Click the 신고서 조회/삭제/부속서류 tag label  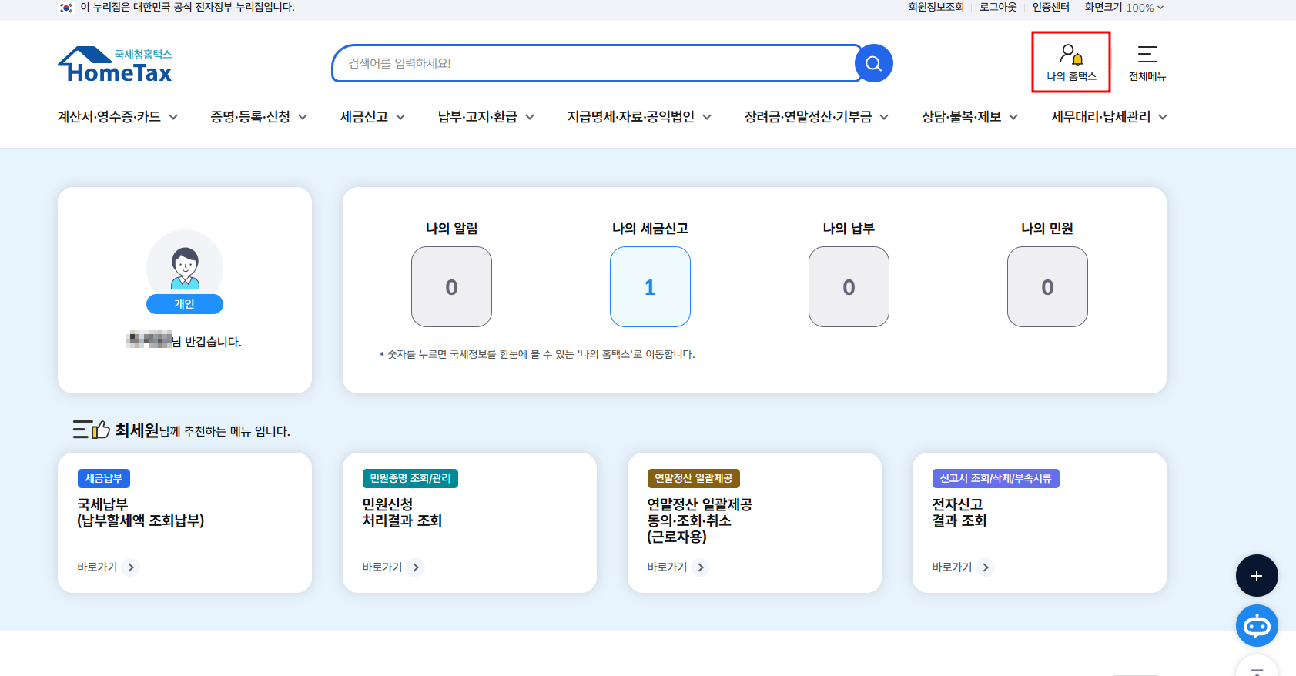click(x=996, y=478)
